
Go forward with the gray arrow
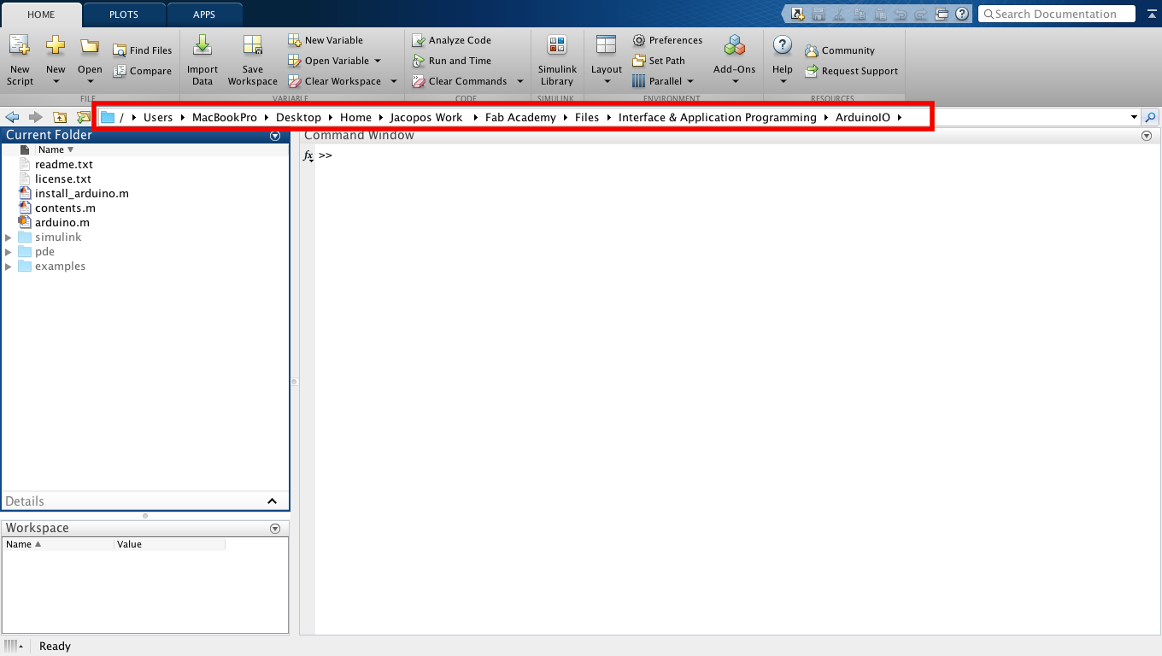[x=35, y=117]
